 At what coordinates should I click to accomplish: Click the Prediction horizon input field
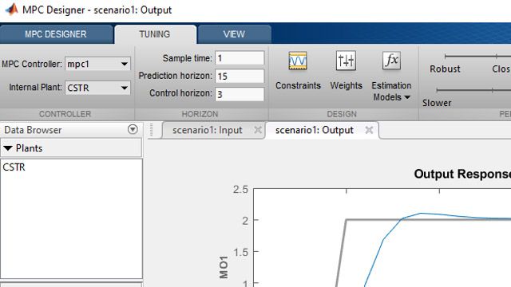[240, 77]
